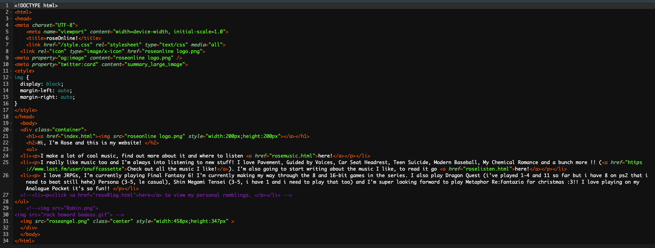The image size is (655, 248).
Task: Click the "/style.css" href value
Action: (75, 45)
